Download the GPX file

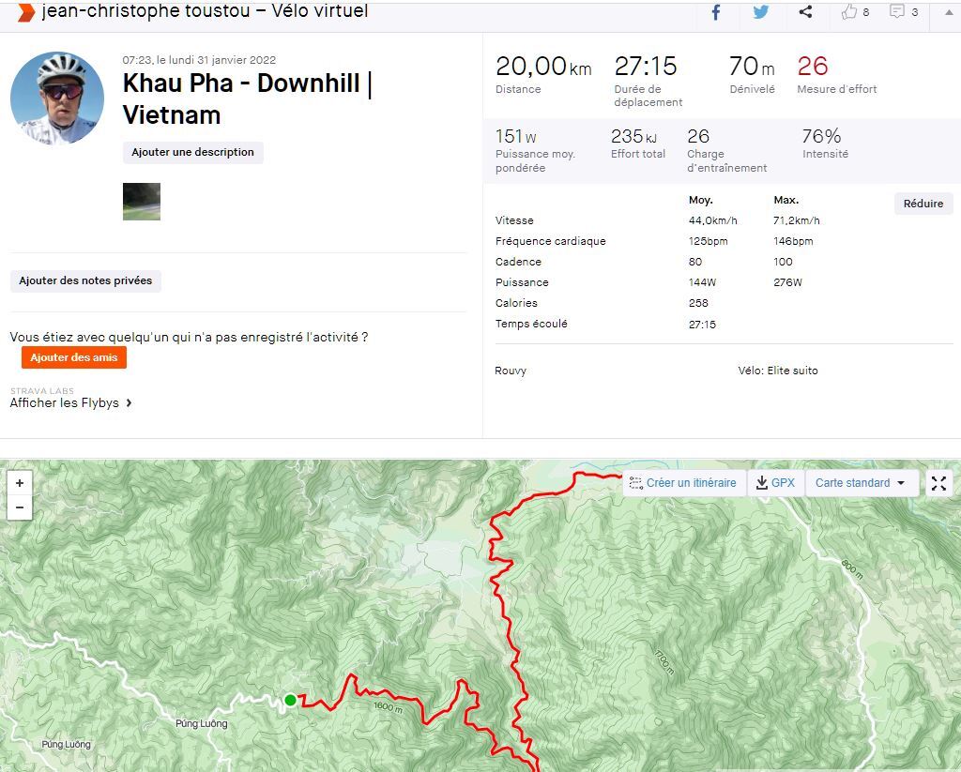point(776,483)
